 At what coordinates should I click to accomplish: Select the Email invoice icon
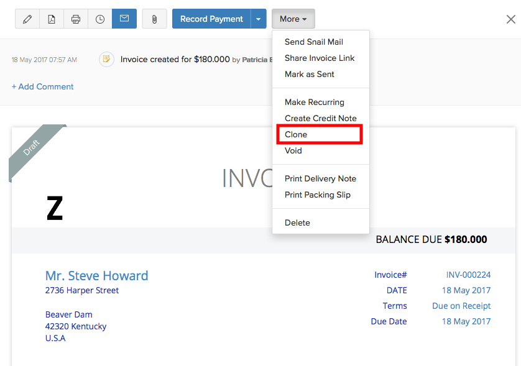coord(124,19)
